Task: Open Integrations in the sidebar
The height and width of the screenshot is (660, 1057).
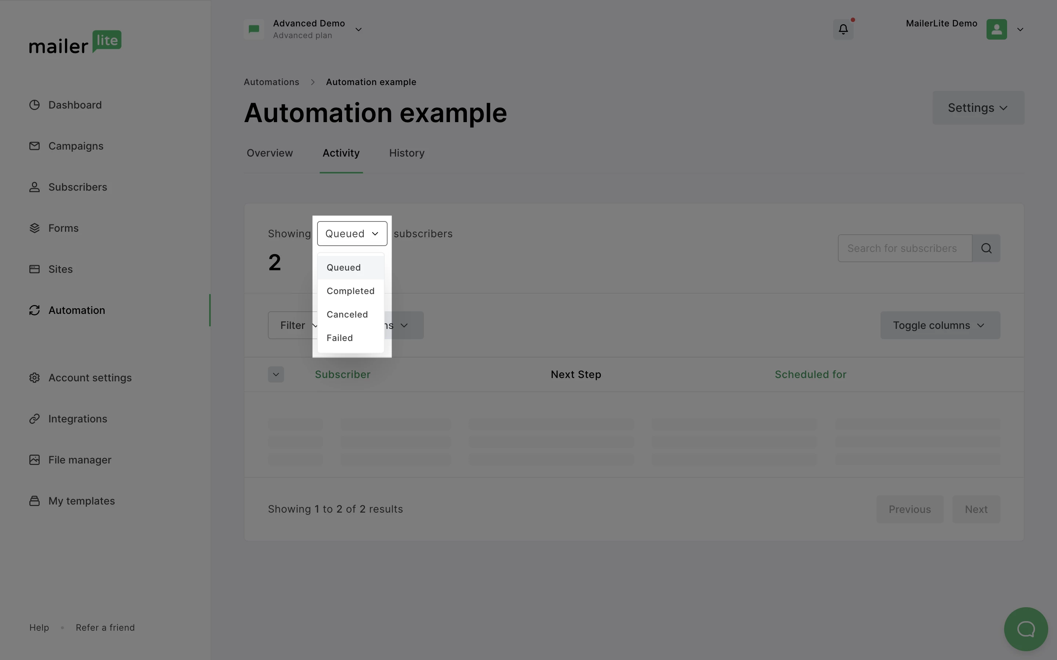Action: [x=77, y=419]
